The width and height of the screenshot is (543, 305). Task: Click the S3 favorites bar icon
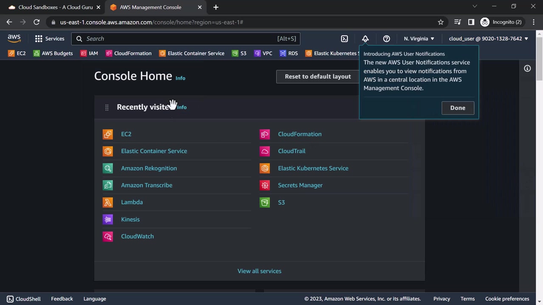click(x=235, y=53)
